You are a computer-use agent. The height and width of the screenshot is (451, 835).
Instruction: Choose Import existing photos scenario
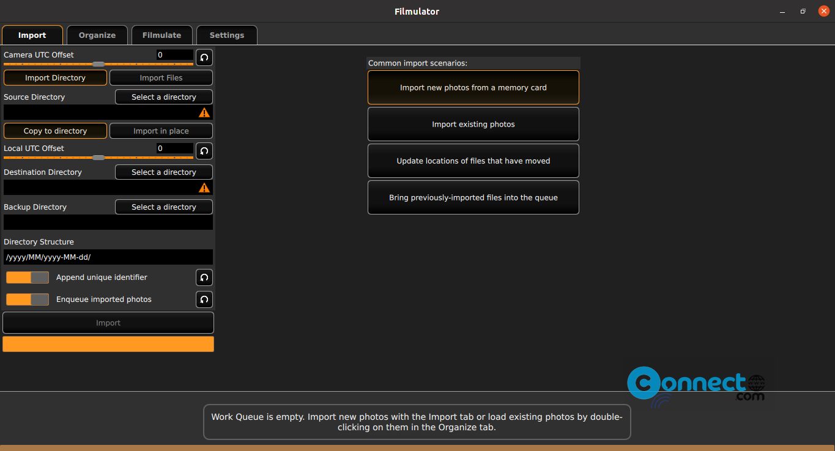point(473,124)
